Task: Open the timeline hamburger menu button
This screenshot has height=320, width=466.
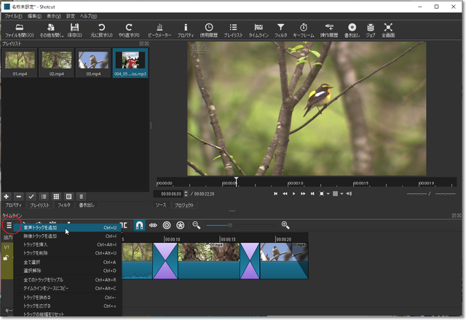Action: click(9, 226)
